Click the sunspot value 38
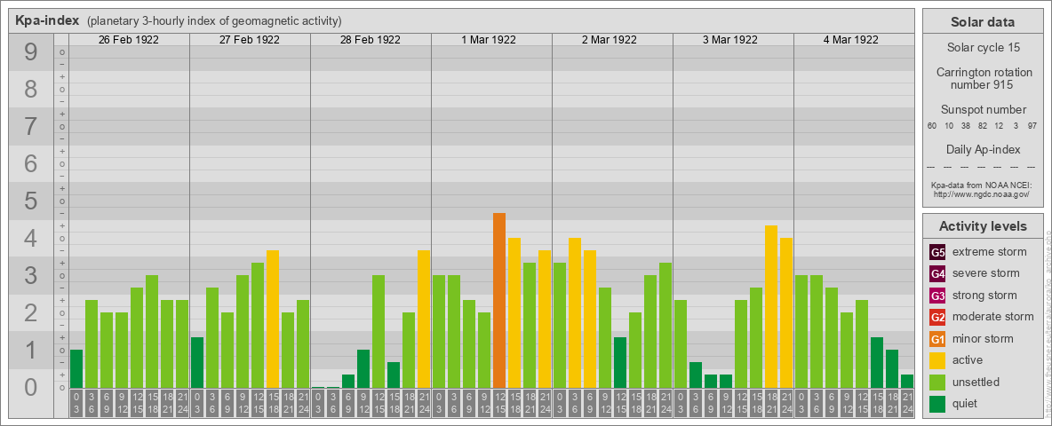 coord(966,126)
